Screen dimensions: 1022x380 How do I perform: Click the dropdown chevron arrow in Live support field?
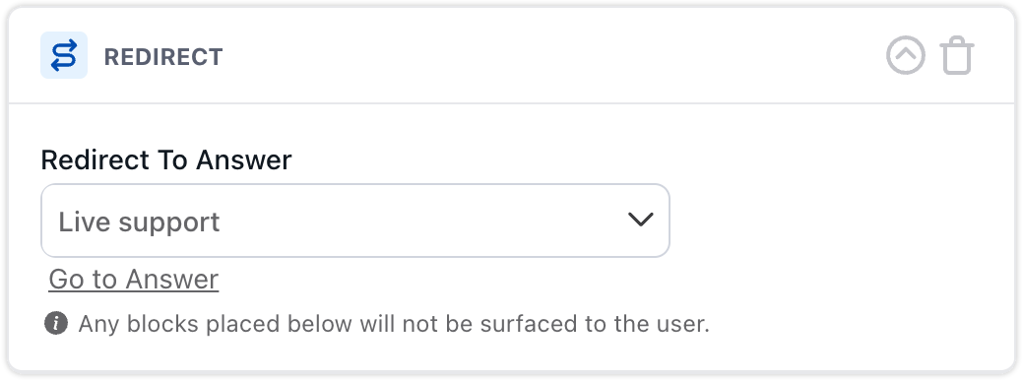click(640, 220)
